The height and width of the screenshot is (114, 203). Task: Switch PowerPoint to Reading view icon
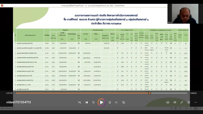pyautogui.click(x=196, y=108)
